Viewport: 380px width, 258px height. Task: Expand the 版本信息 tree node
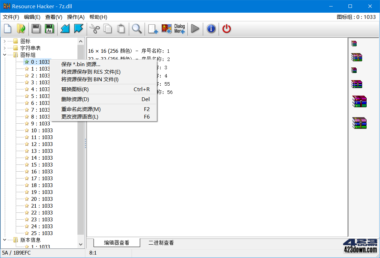4,240
